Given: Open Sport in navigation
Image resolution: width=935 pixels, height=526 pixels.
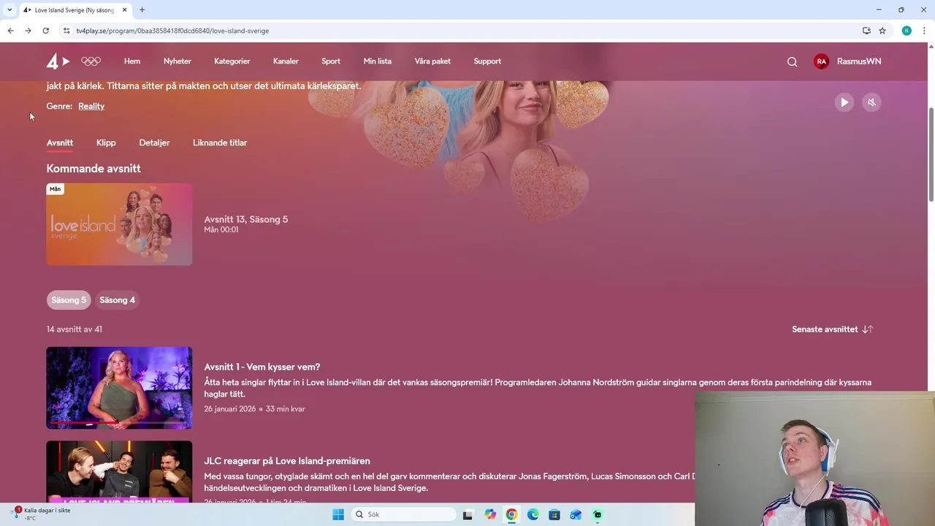Looking at the screenshot, I should [331, 61].
